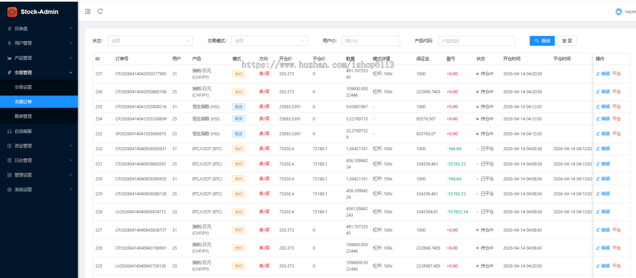636x278 pixels.
Task: Click the 仪表盘 dashboard icon in the sidebar
Action: 10,28
